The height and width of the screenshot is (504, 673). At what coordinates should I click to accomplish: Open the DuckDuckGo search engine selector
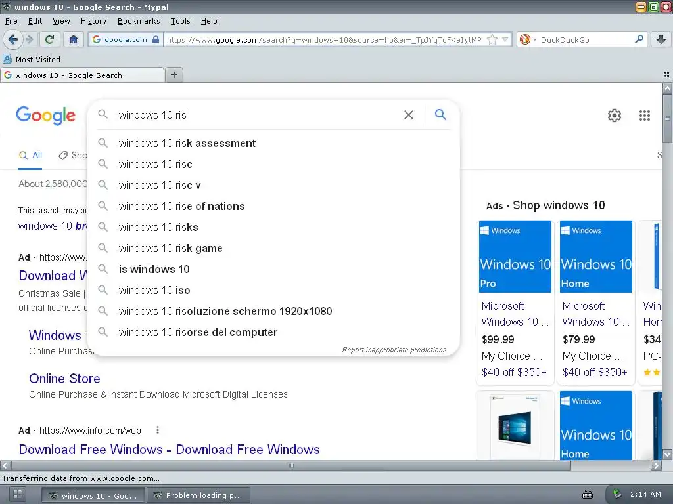tap(528, 39)
